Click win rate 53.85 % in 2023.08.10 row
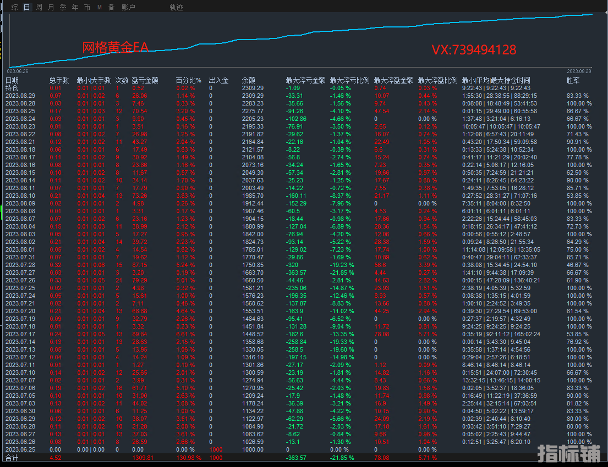This screenshot has height=467, width=608. coord(578,196)
